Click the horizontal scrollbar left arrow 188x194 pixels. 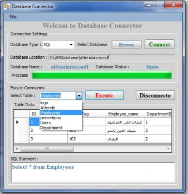(x=17, y=149)
